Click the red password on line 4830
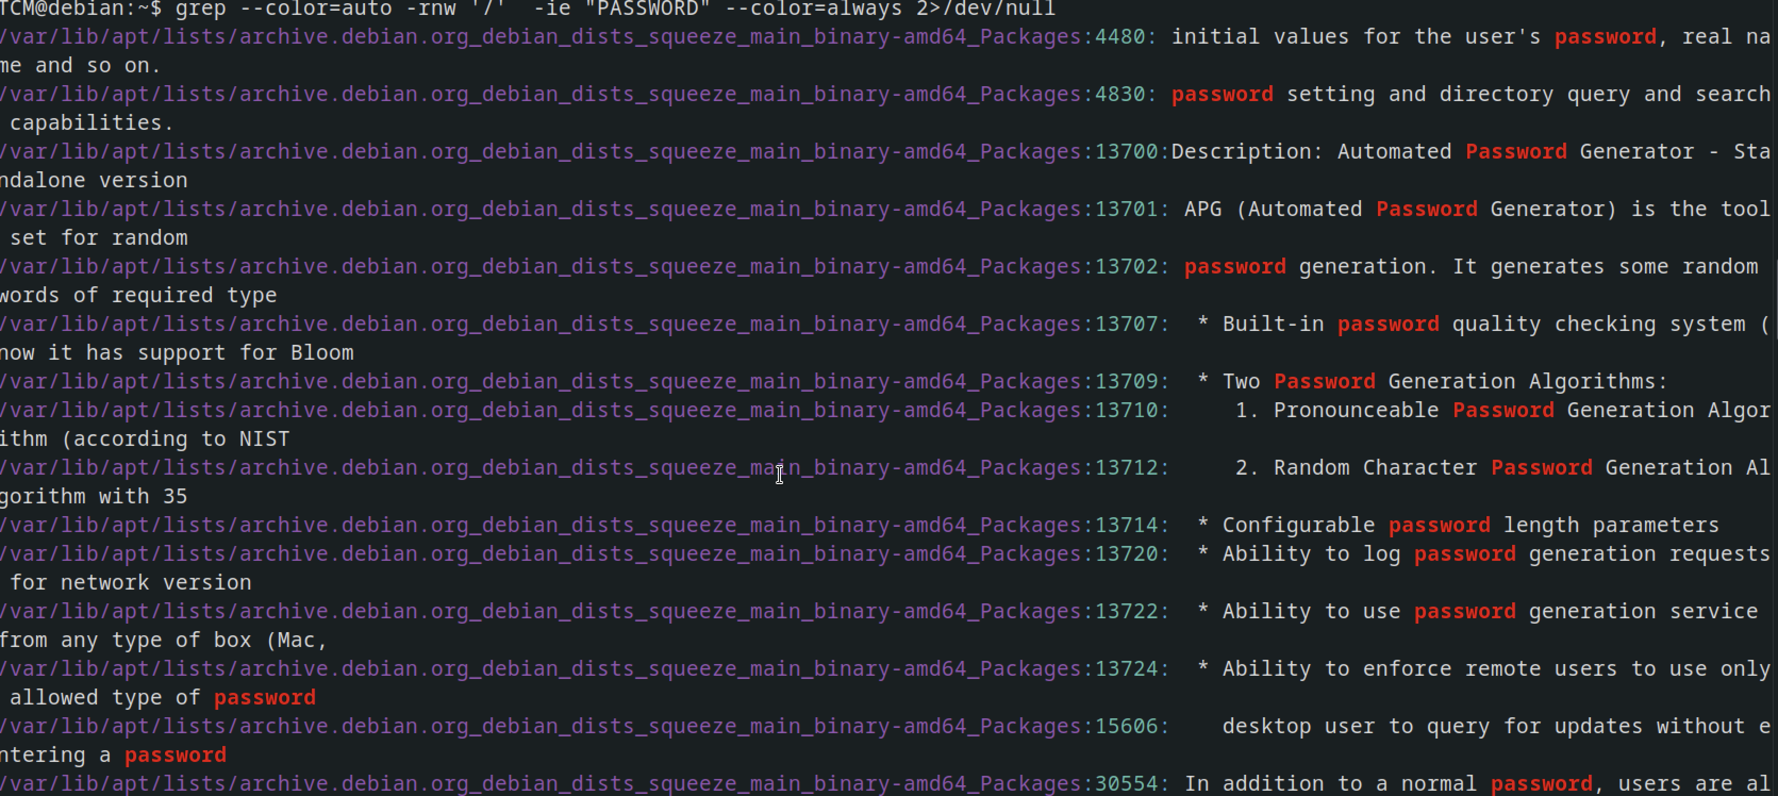Image resolution: width=1778 pixels, height=796 pixels. coord(1223,94)
